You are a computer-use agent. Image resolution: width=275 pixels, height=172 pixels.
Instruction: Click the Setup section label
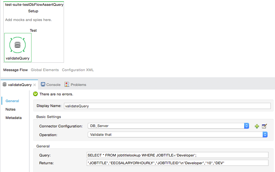click(33, 11)
